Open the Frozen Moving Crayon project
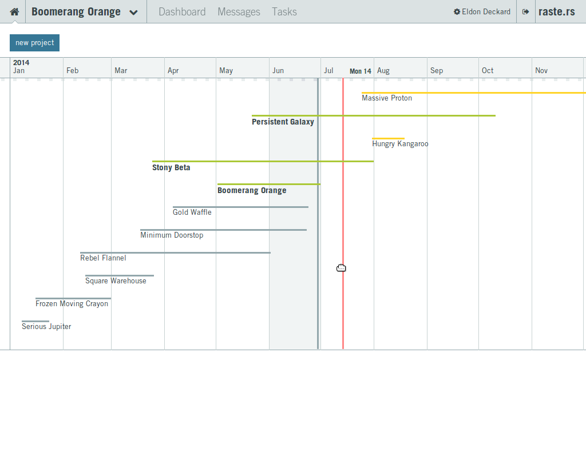The image size is (586, 457). (72, 304)
